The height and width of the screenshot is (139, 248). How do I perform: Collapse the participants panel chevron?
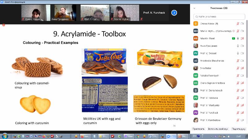(x=194, y=8)
